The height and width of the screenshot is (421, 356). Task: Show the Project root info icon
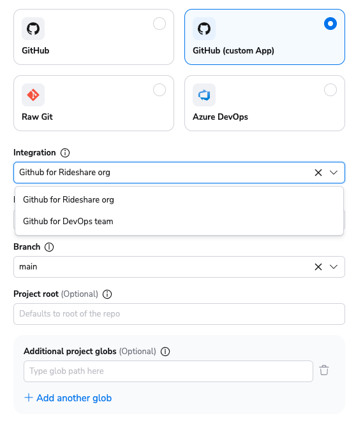(107, 294)
